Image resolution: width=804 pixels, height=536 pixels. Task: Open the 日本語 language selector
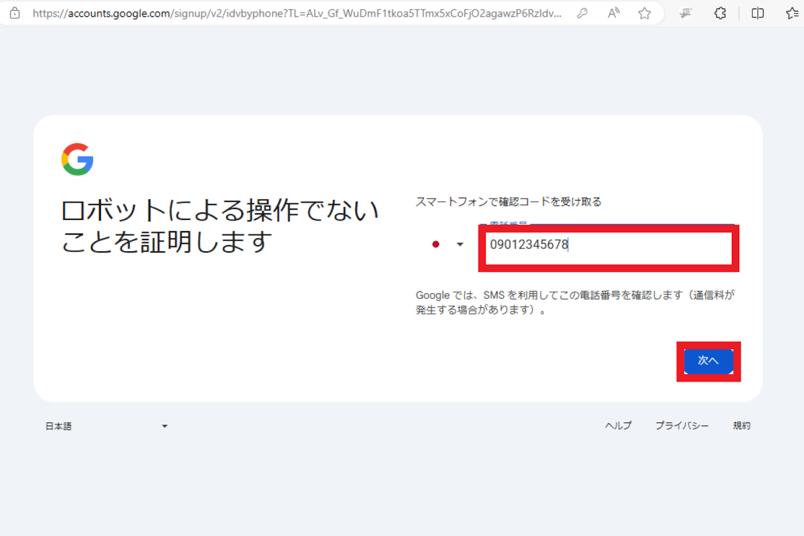click(59, 426)
